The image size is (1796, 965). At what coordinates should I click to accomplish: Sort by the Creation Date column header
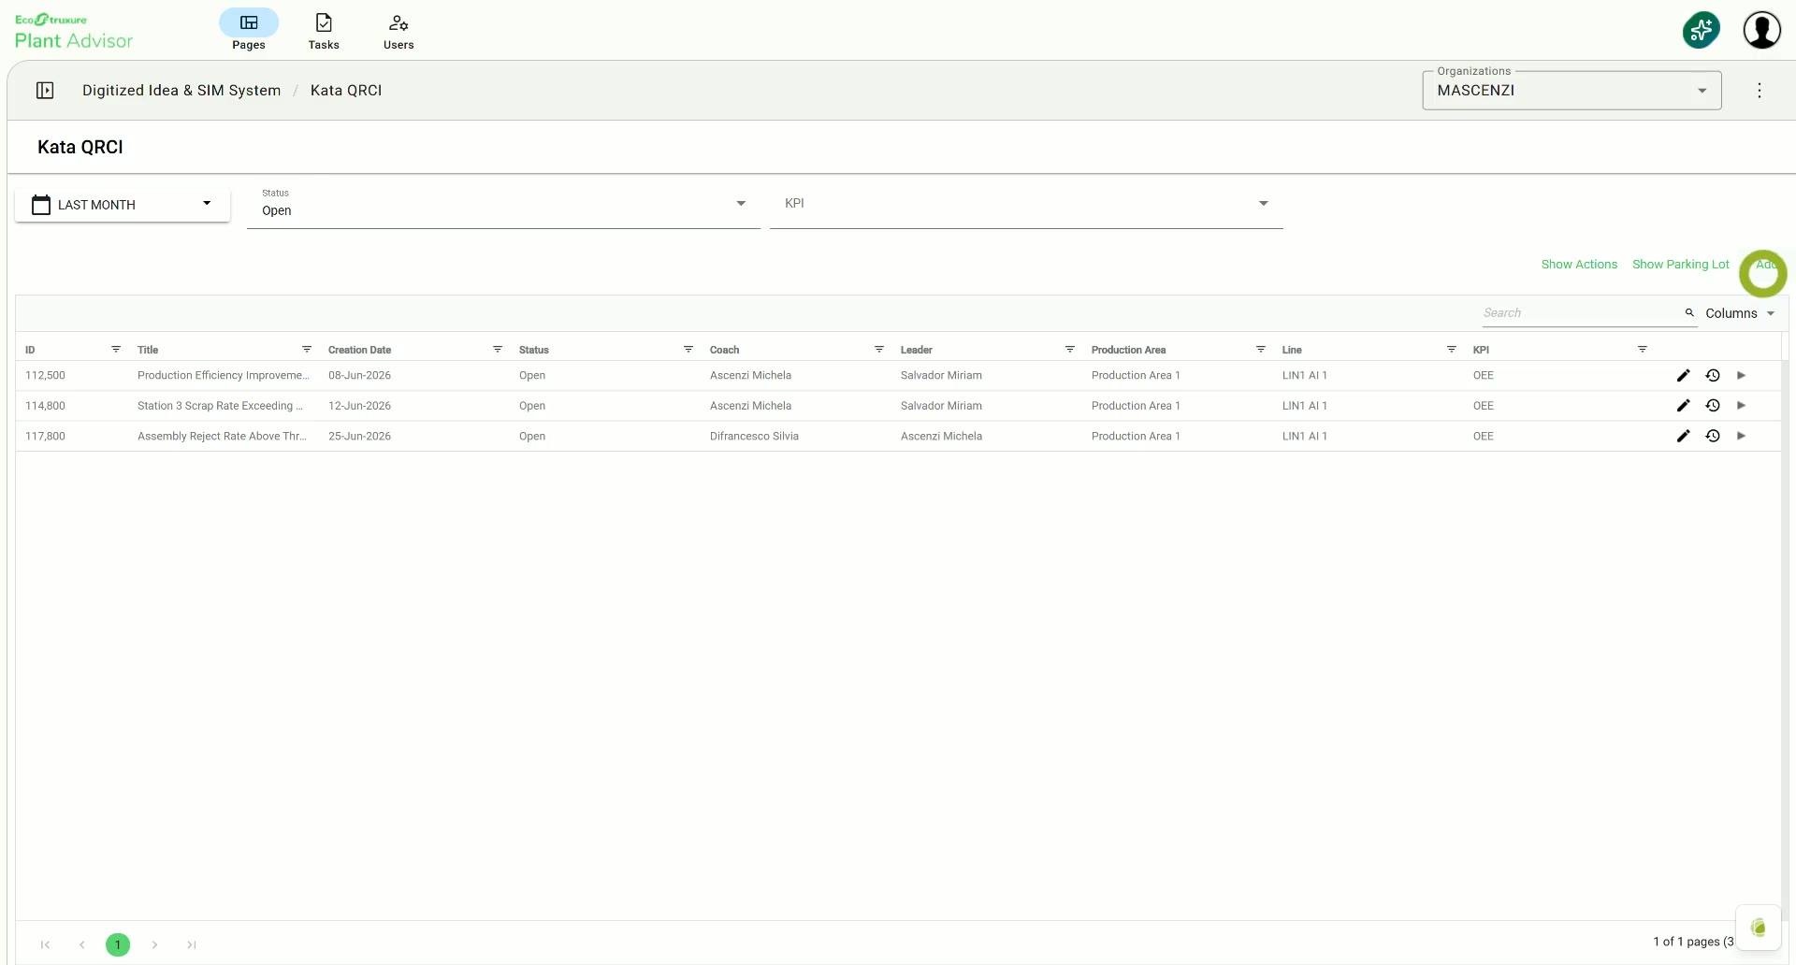tap(359, 350)
